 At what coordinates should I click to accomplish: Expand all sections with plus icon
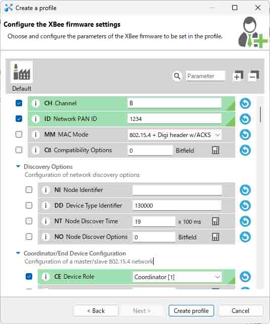click(238, 76)
